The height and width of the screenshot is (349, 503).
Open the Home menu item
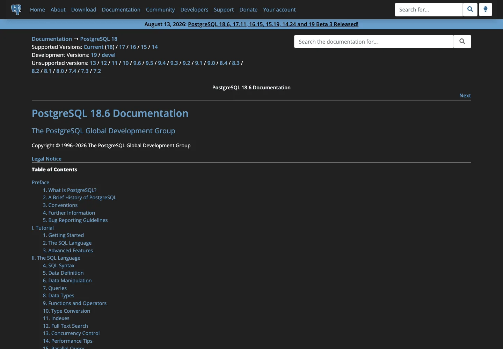coord(37,9)
